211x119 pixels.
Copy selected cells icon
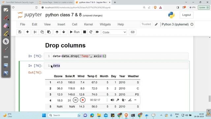point(42,32)
